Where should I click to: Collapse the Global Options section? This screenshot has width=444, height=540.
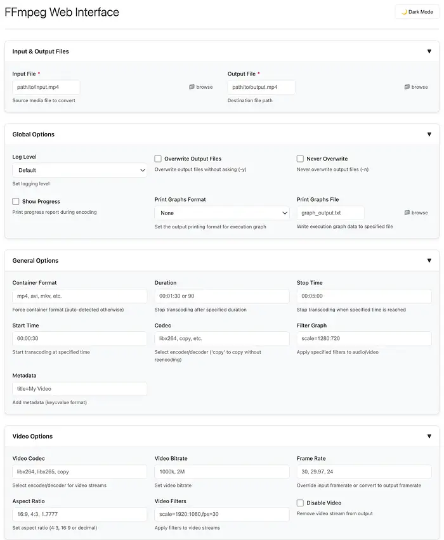click(x=429, y=135)
